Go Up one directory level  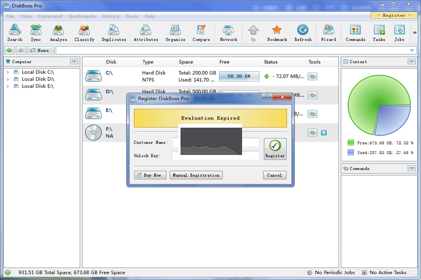point(253,33)
